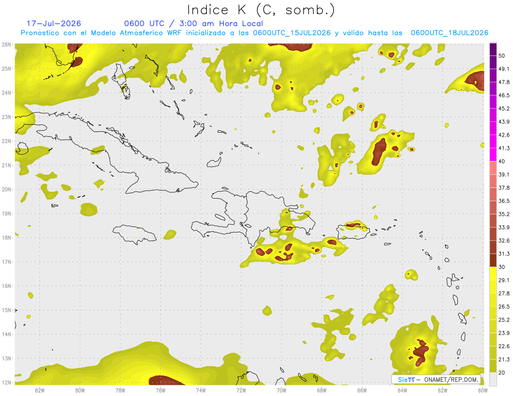Click "0600 UTC / 3:00 am Hora Local"

click(x=193, y=23)
